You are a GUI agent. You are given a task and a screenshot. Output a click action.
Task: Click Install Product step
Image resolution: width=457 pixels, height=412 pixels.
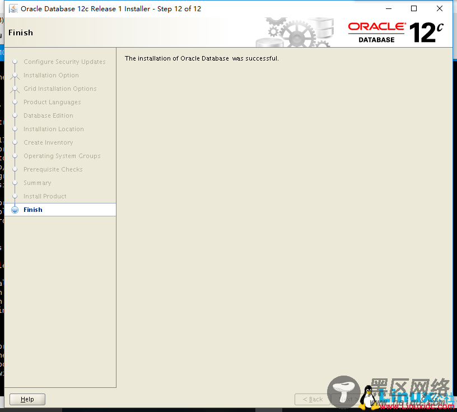coord(45,196)
